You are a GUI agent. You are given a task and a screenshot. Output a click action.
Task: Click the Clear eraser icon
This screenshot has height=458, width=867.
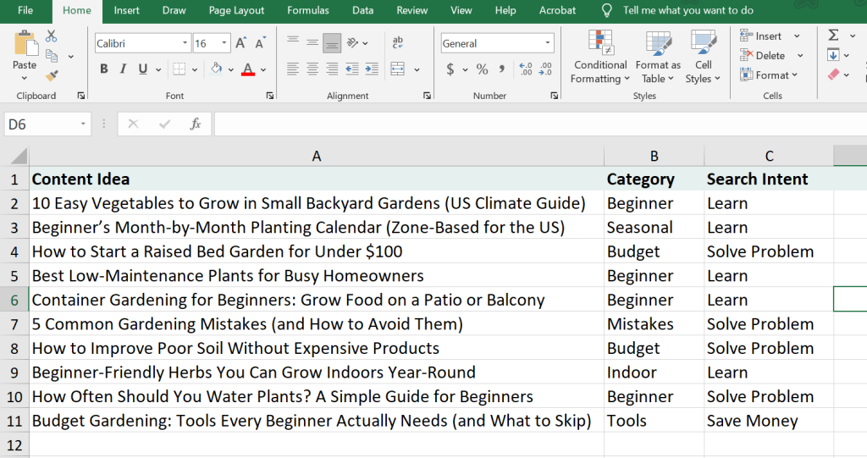(834, 74)
